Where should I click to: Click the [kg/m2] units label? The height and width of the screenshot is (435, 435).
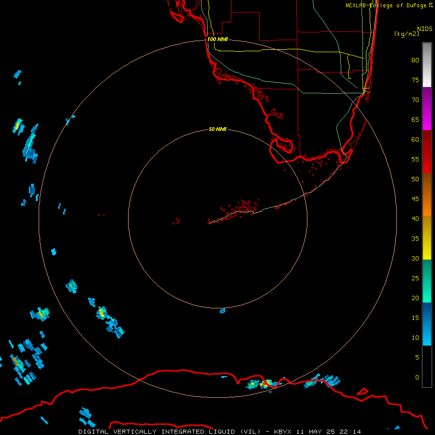(406, 34)
